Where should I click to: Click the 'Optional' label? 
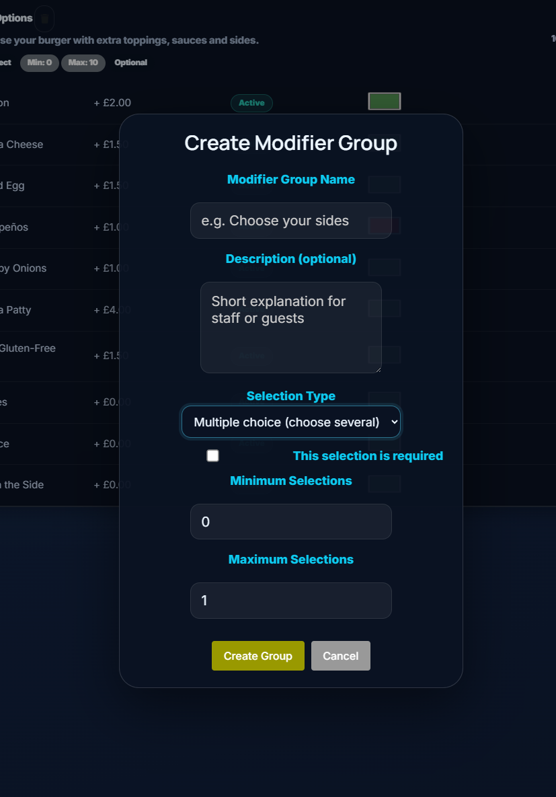[x=130, y=63]
